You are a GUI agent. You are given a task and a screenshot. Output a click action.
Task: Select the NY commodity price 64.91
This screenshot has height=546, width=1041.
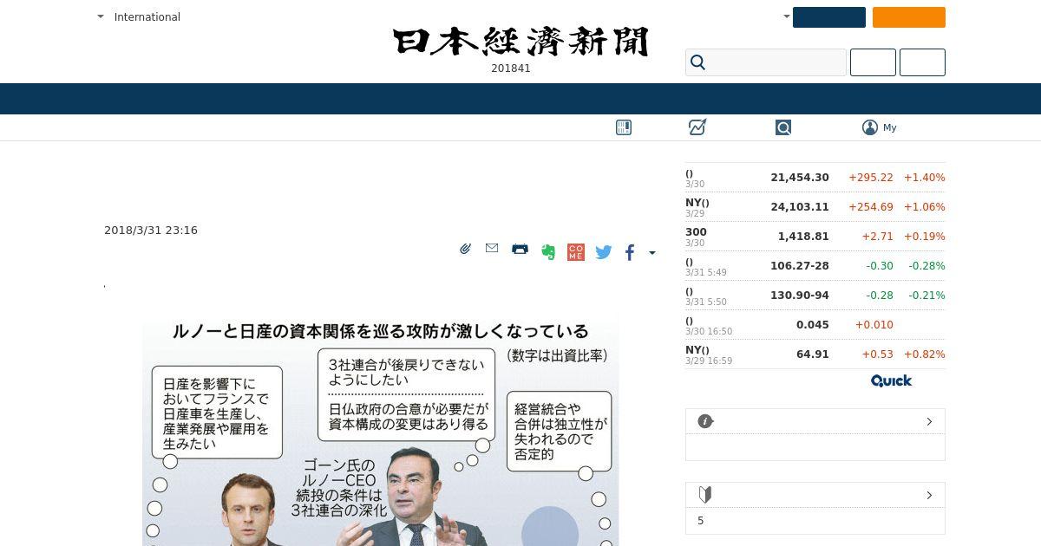[813, 354]
